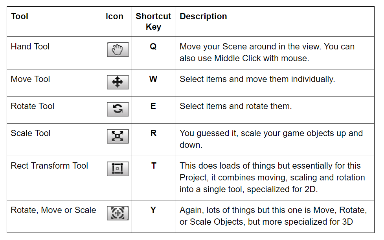Select the Move Tool icon

click(x=118, y=82)
